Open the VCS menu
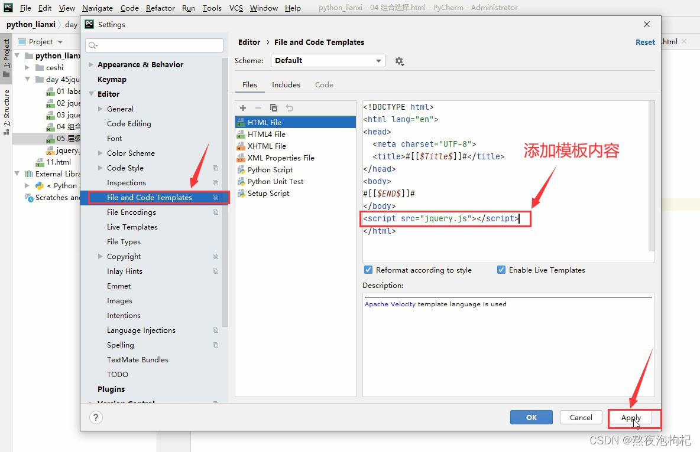The image size is (700, 452). (235, 8)
